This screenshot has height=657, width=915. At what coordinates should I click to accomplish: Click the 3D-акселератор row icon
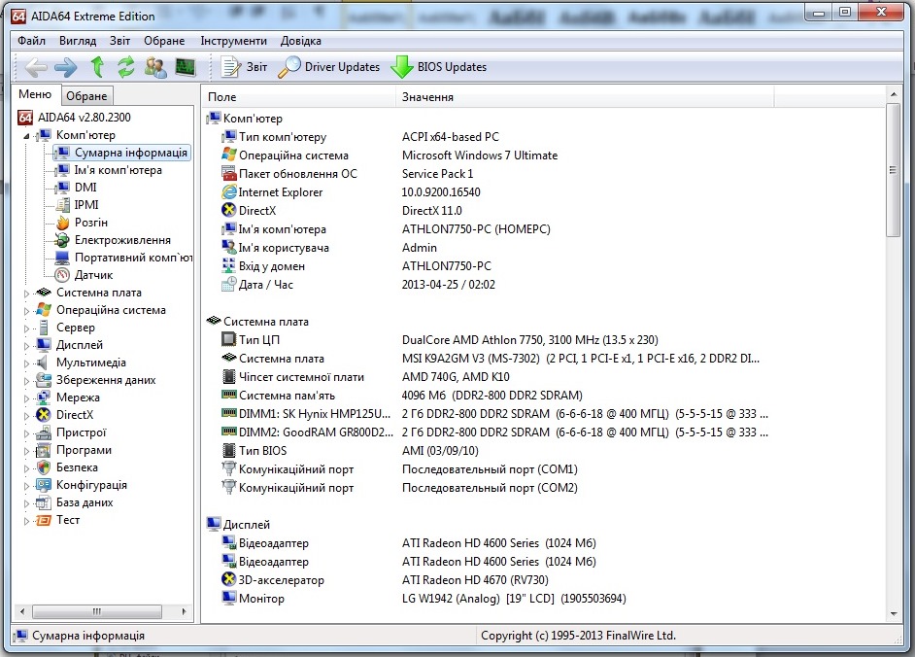coord(229,580)
